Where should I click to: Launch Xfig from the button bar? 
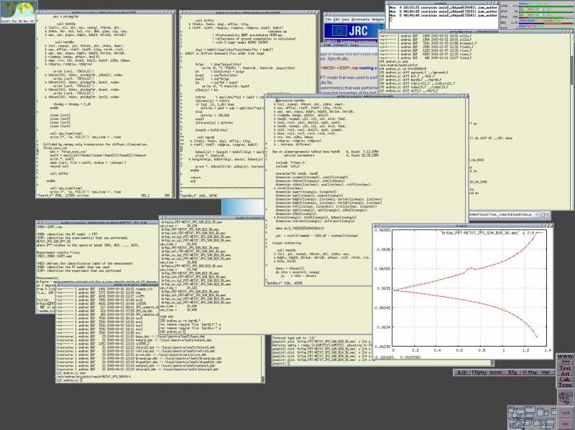[x=512, y=372]
